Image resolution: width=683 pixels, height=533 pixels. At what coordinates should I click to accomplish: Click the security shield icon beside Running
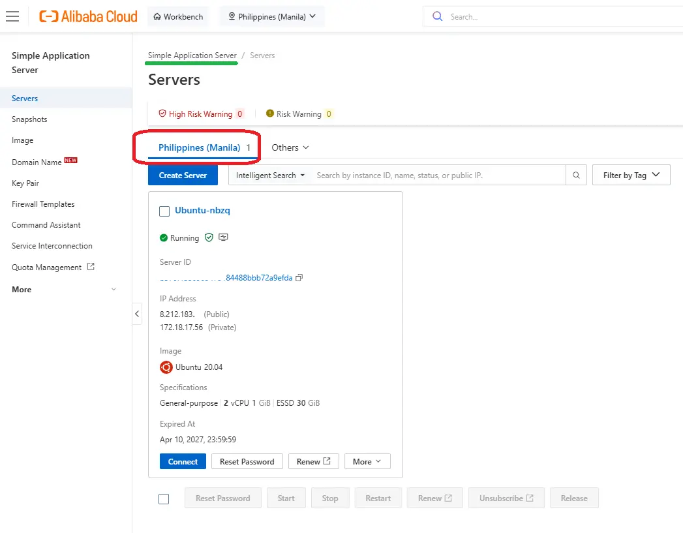click(x=209, y=237)
